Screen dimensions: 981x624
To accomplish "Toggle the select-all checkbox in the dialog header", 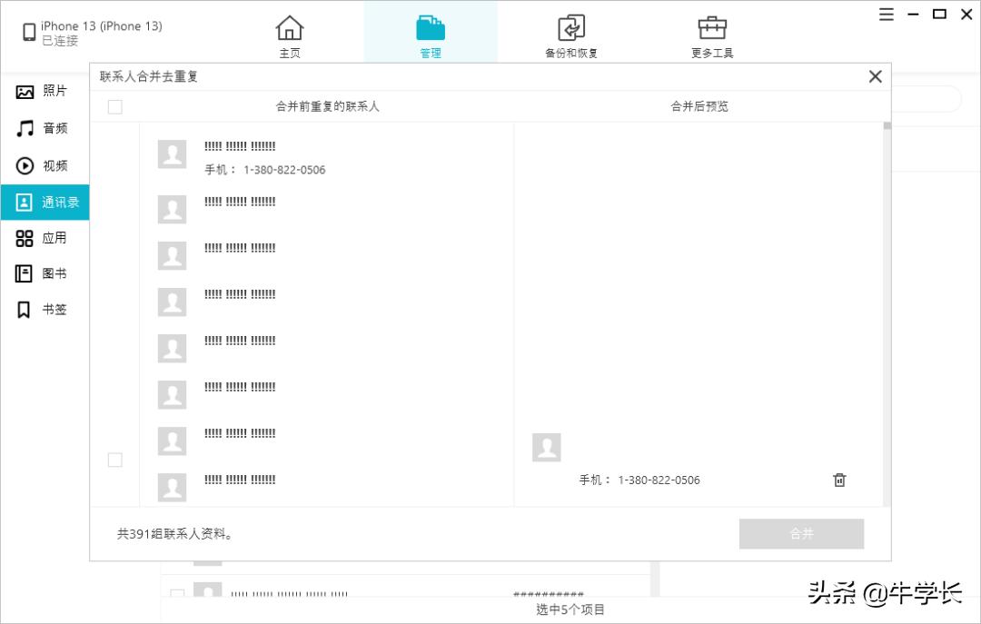I will 114,106.
